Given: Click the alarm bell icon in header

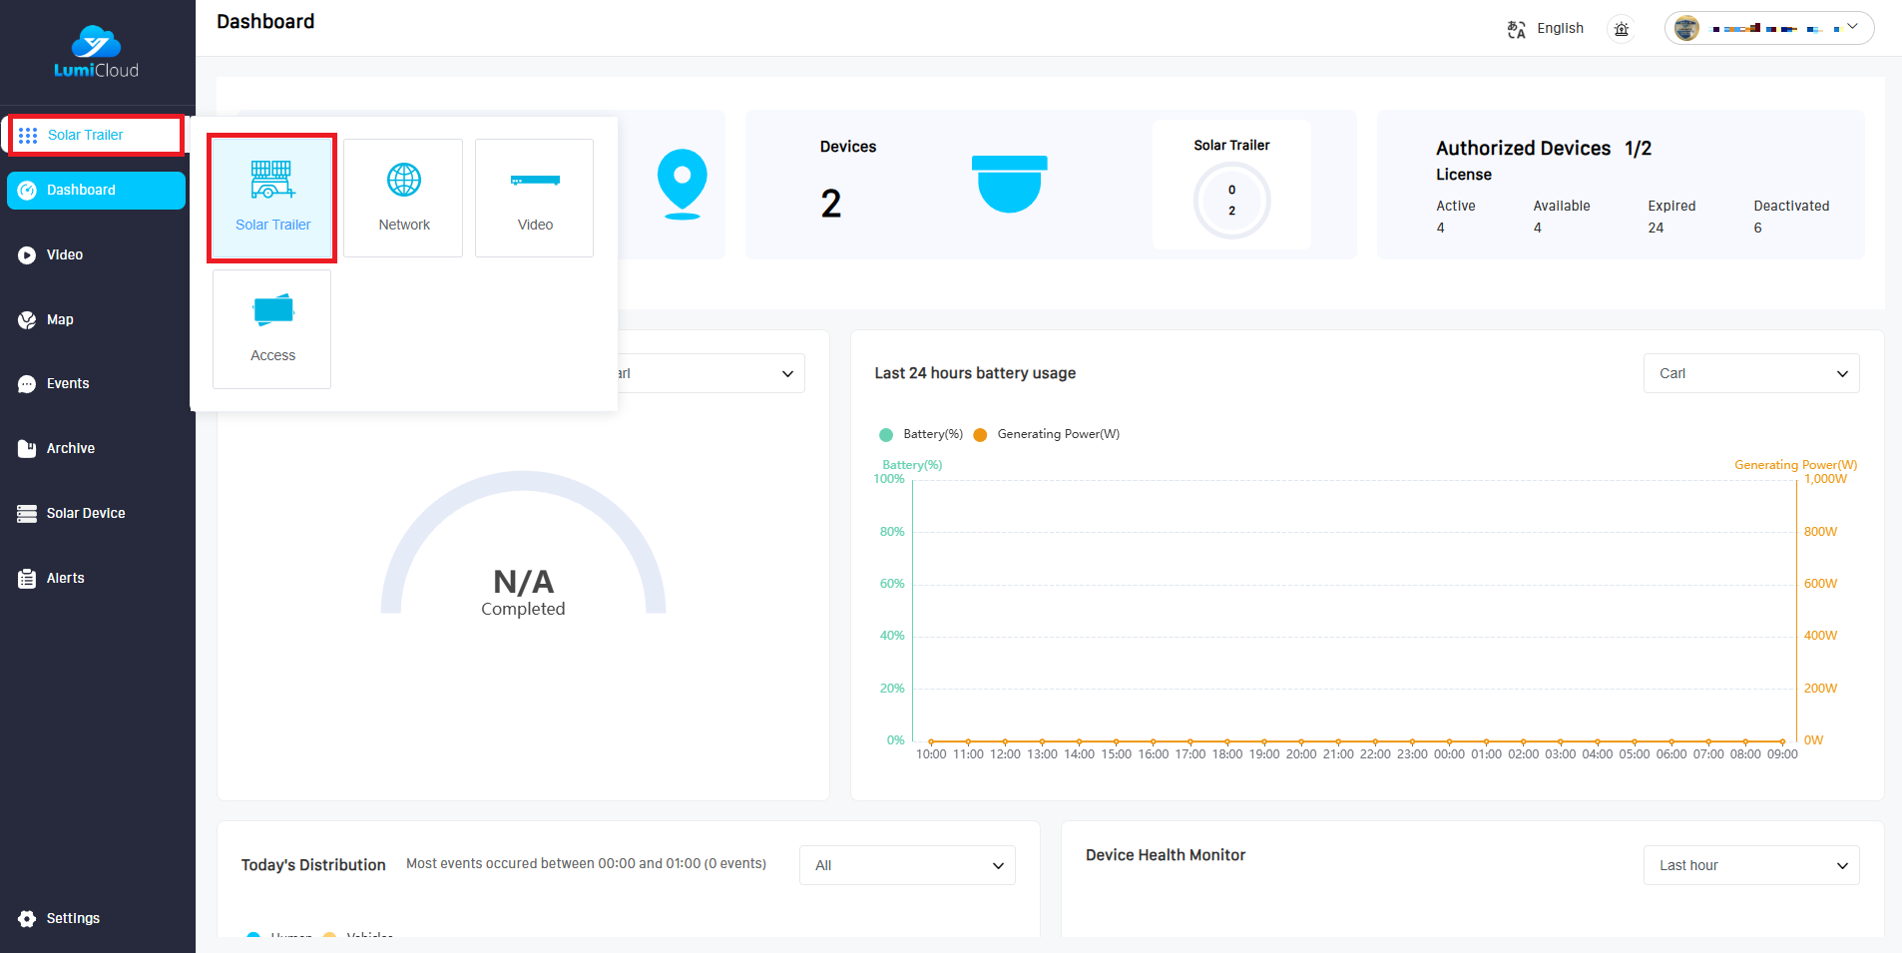Looking at the screenshot, I should point(1622,29).
